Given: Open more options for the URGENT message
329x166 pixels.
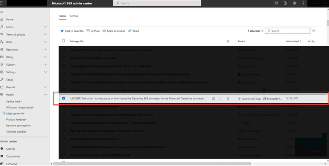Looking at the screenshot, I should click(x=220, y=99).
